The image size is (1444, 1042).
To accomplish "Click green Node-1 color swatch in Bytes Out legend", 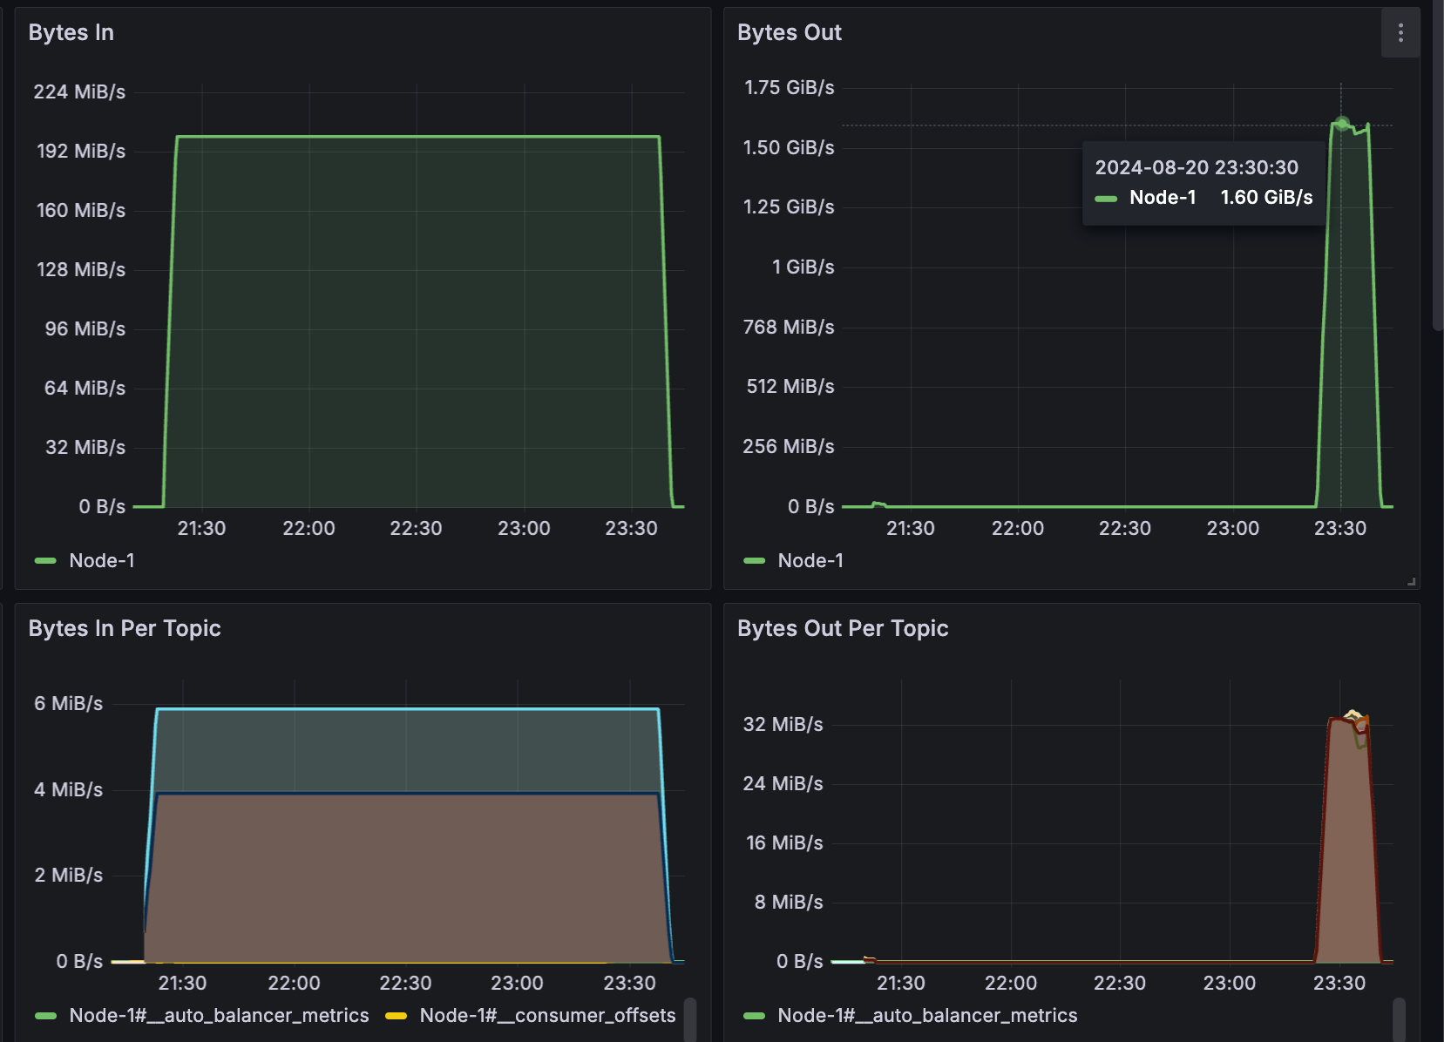I will coord(754,561).
